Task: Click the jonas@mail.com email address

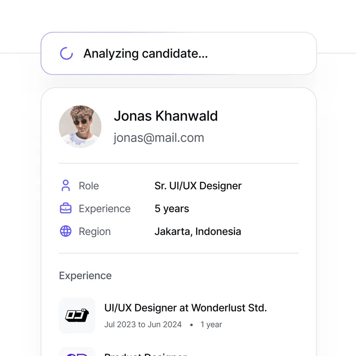Action: [x=159, y=138]
